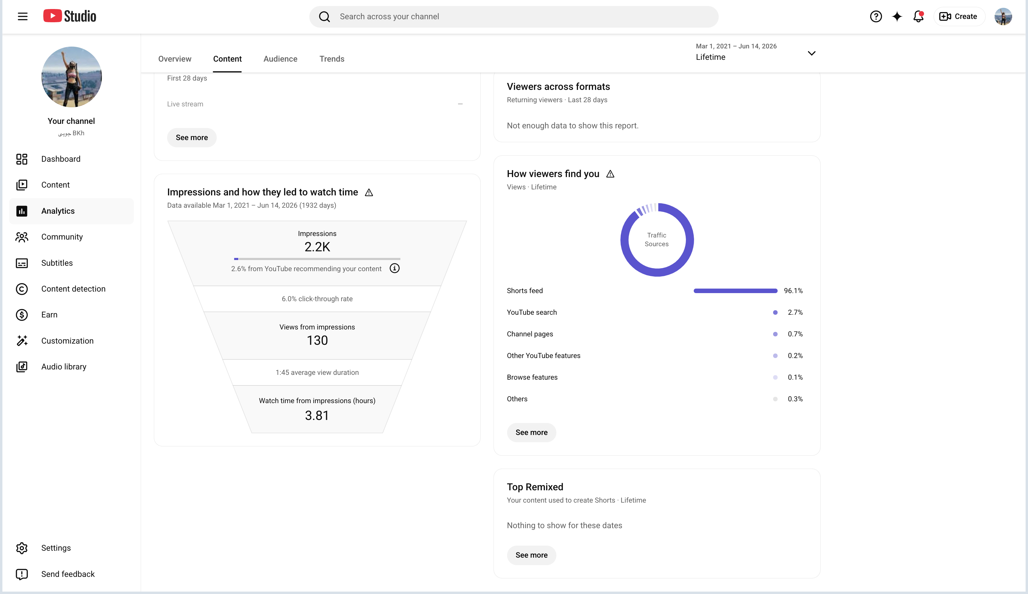The width and height of the screenshot is (1028, 594).
Task: Click the YouTube Studio logo
Action: 70,16
